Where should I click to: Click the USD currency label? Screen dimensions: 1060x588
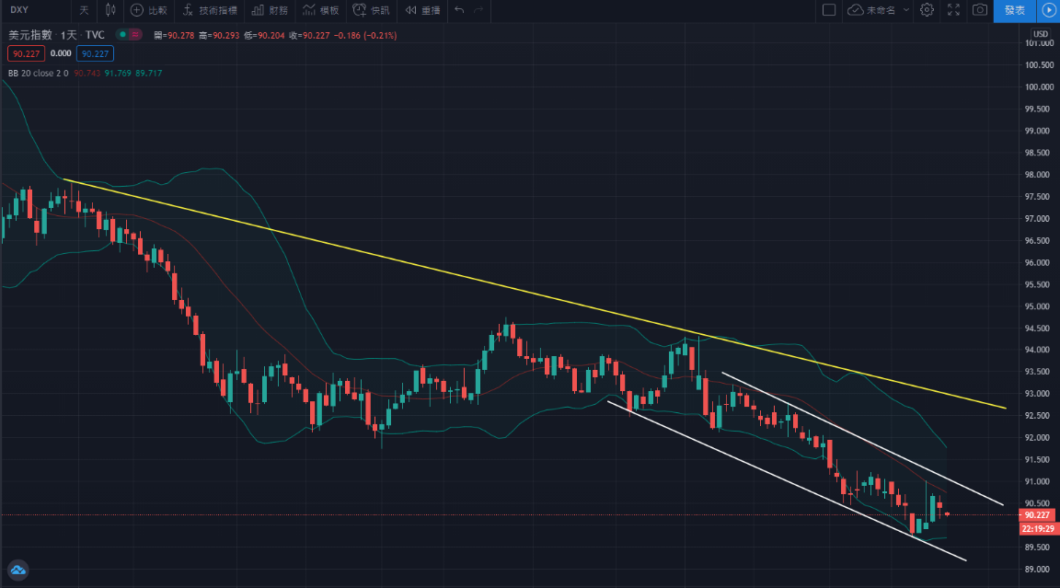tap(1040, 35)
